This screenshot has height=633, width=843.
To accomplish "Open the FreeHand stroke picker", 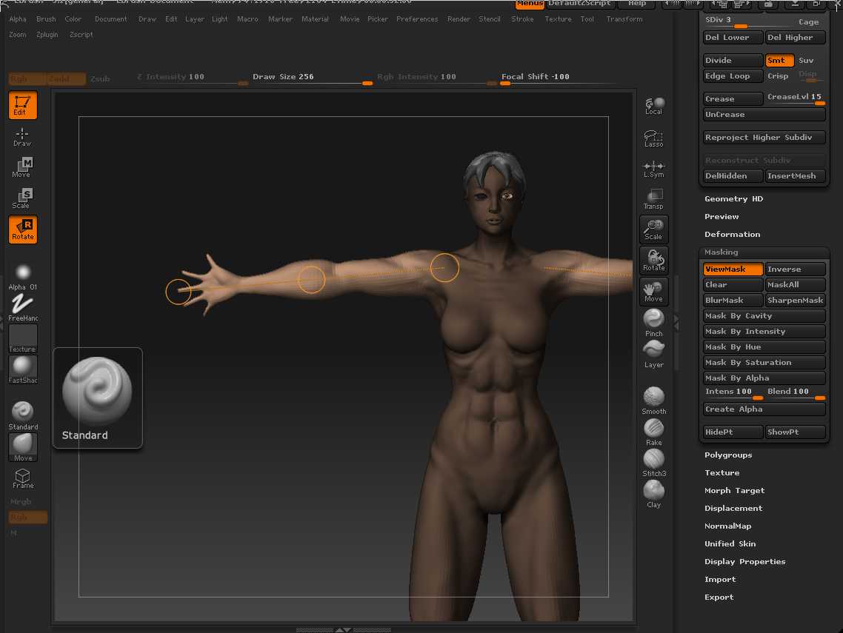I will click(x=22, y=305).
